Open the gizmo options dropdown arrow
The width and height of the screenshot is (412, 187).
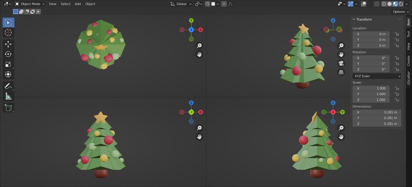click(356, 4)
